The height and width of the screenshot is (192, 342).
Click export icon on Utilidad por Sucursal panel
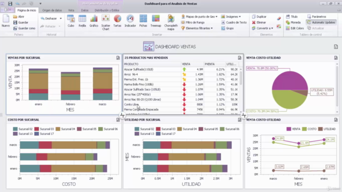[x=239, y=119]
